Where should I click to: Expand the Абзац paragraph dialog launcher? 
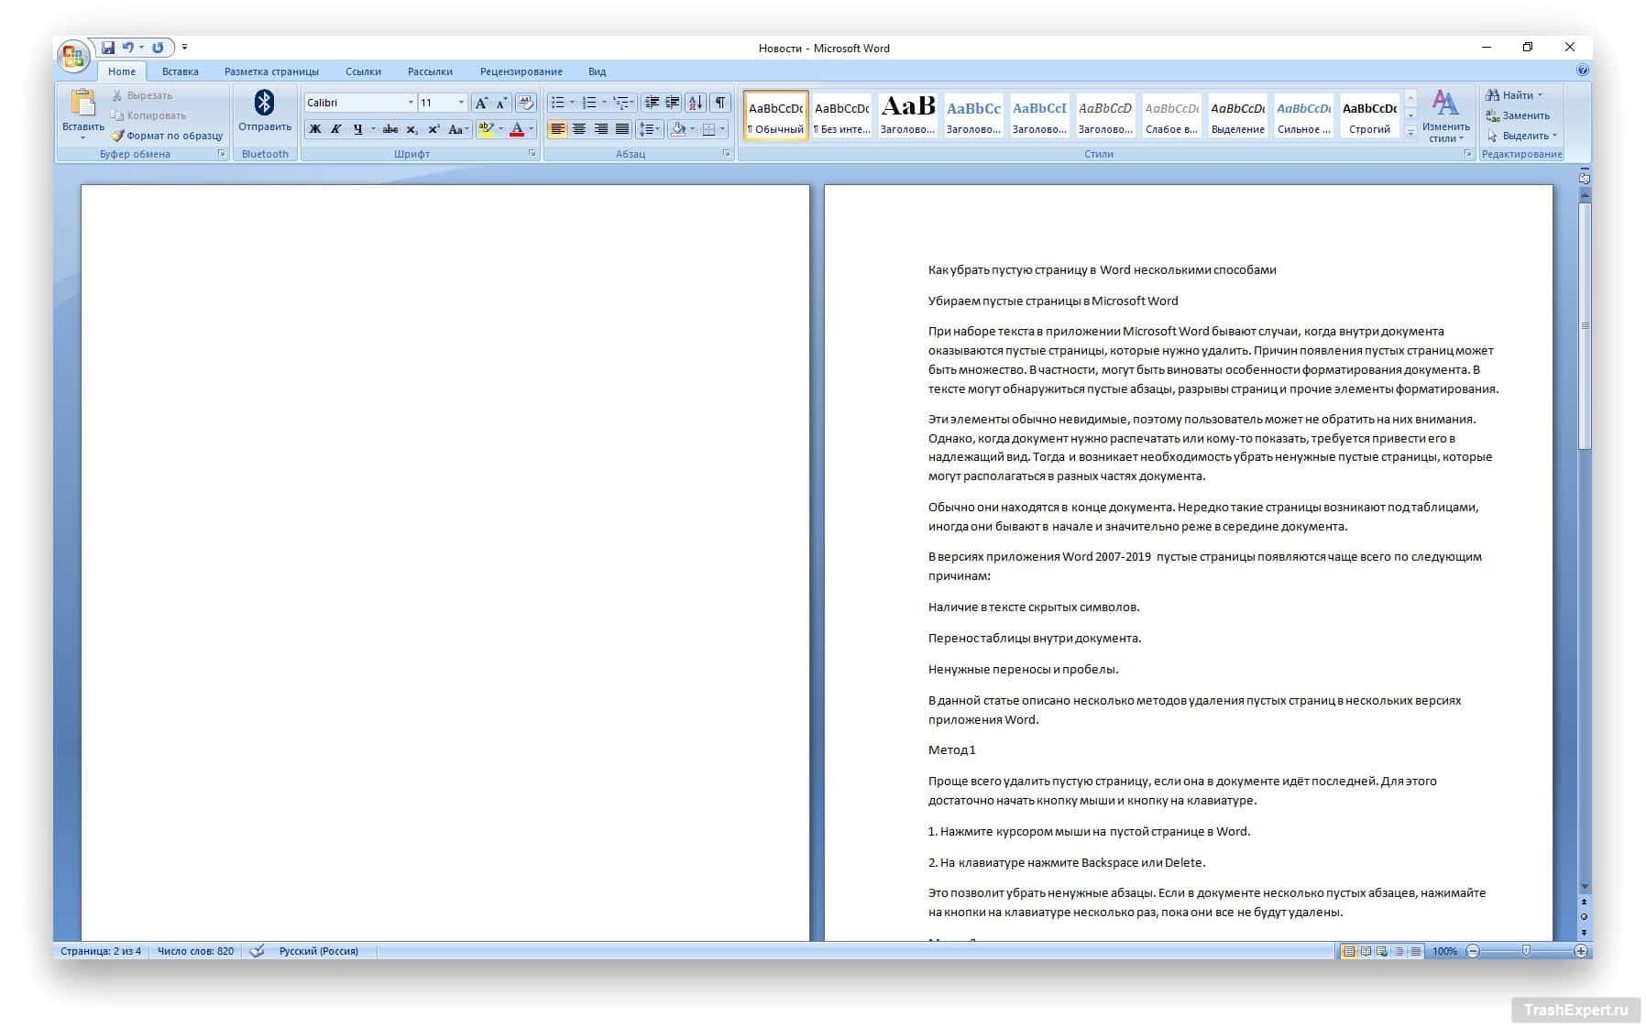[x=727, y=154]
